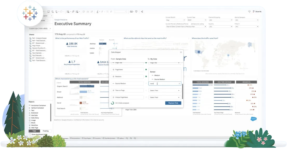Select the Data Story object

point(34,118)
